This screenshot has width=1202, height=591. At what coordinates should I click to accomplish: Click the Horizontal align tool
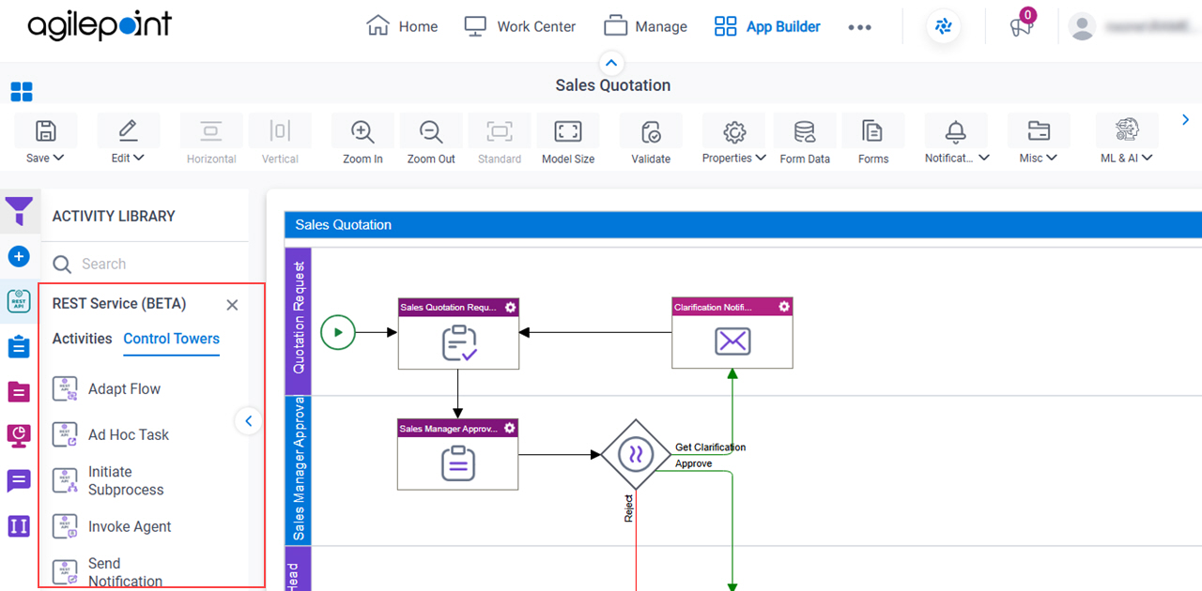click(211, 140)
